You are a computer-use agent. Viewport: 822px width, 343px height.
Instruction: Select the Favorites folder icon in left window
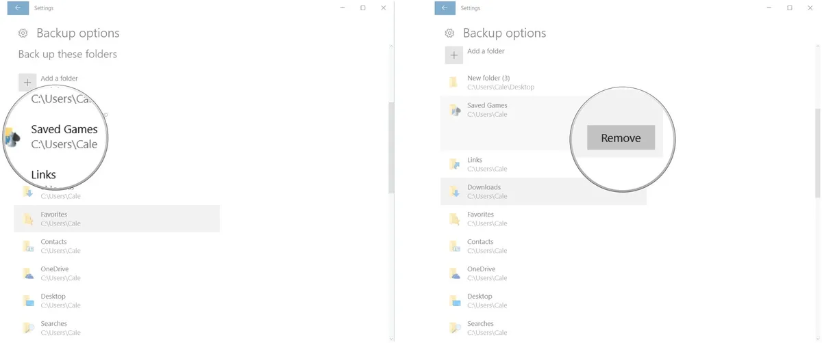(28, 219)
